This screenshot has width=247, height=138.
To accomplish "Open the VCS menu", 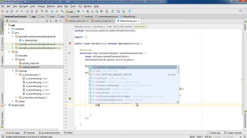I will (80, 7).
